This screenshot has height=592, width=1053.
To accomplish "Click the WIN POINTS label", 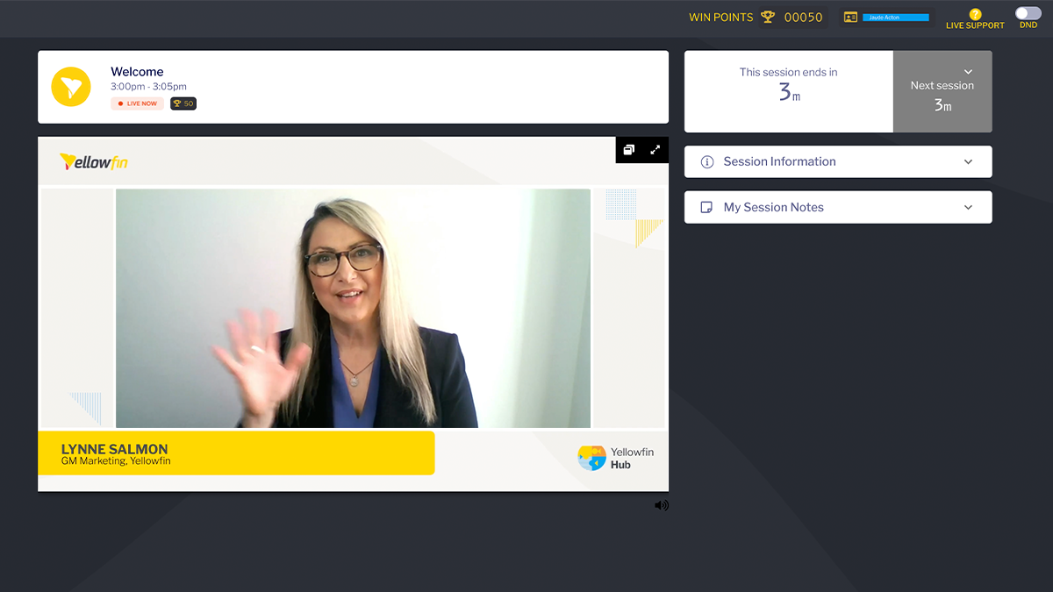I will click(x=720, y=18).
